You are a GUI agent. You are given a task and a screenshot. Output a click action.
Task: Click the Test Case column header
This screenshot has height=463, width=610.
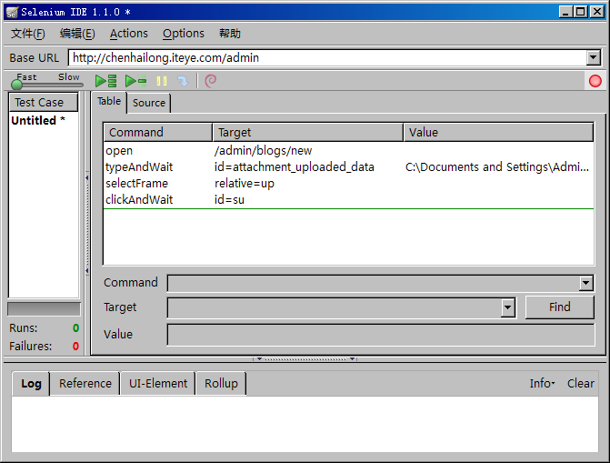pos(44,103)
